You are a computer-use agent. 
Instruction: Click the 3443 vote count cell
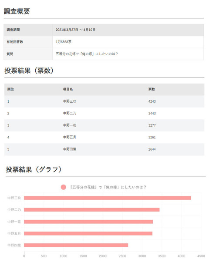(152, 113)
